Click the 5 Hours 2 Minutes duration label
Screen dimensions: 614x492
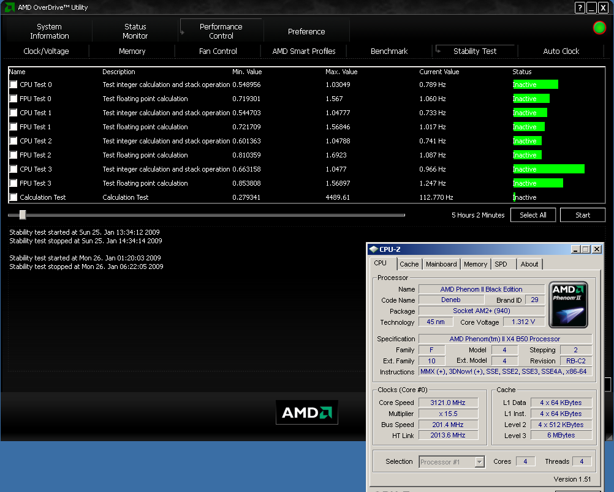click(478, 215)
